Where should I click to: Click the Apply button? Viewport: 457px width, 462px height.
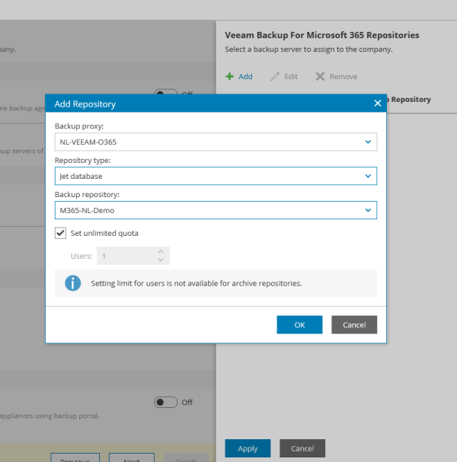(248, 448)
